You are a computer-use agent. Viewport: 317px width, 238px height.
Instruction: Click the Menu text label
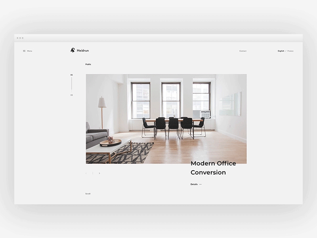(x=29, y=51)
